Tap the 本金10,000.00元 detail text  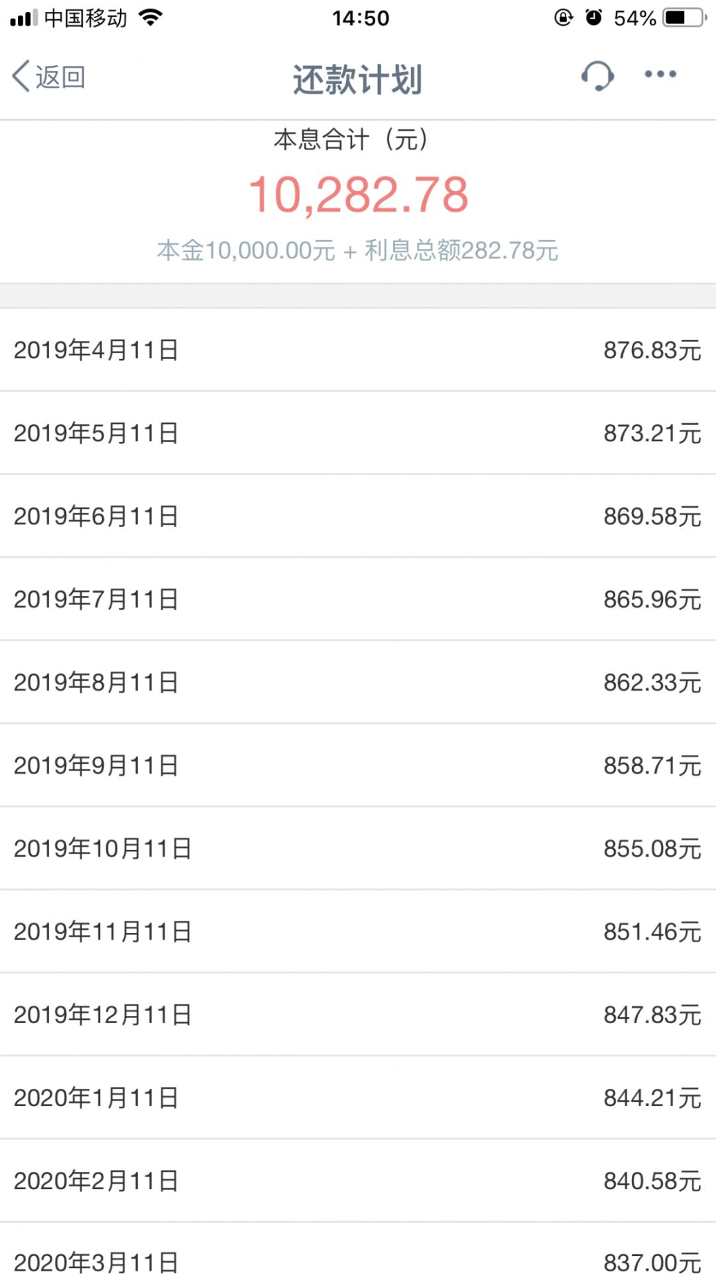pyautogui.click(x=245, y=250)
